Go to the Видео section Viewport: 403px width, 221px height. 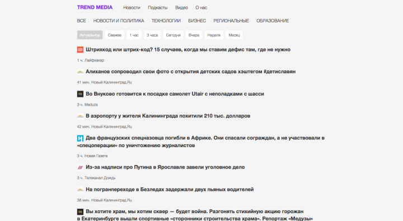coord(181,8)
